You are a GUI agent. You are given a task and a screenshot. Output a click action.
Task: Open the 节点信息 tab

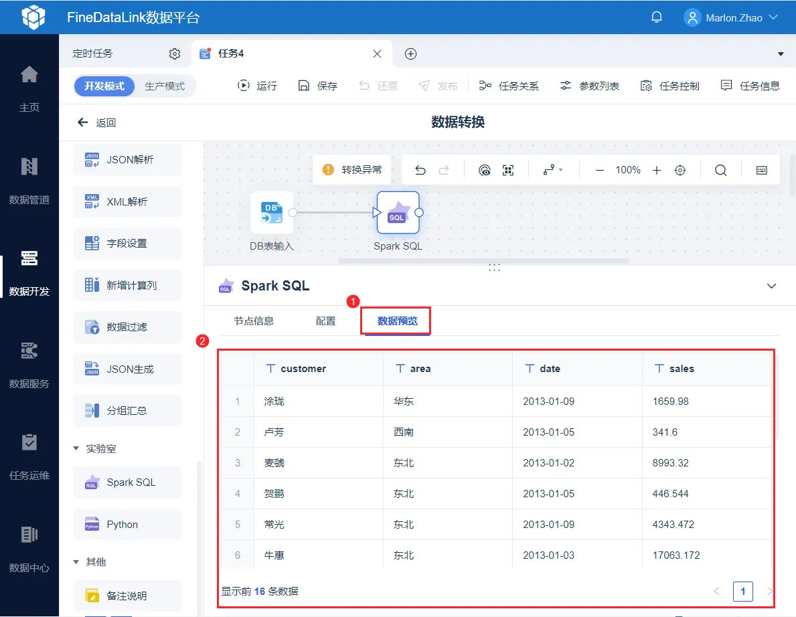click(254, 321)
